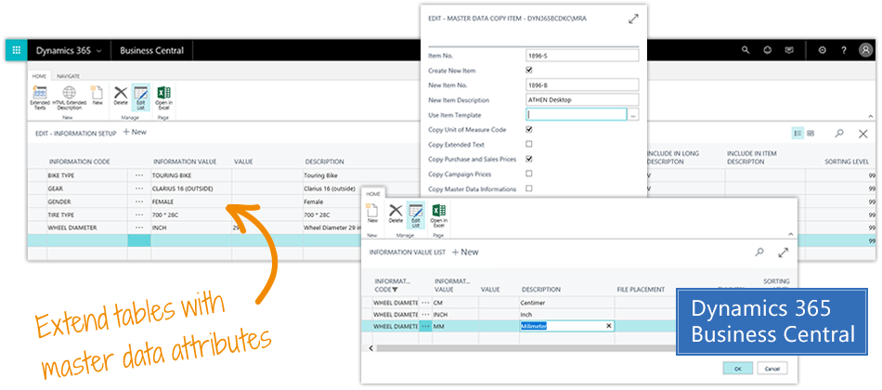
Task: Click Delete in the Information Setup ribbon
Action: tap(121, 95)
